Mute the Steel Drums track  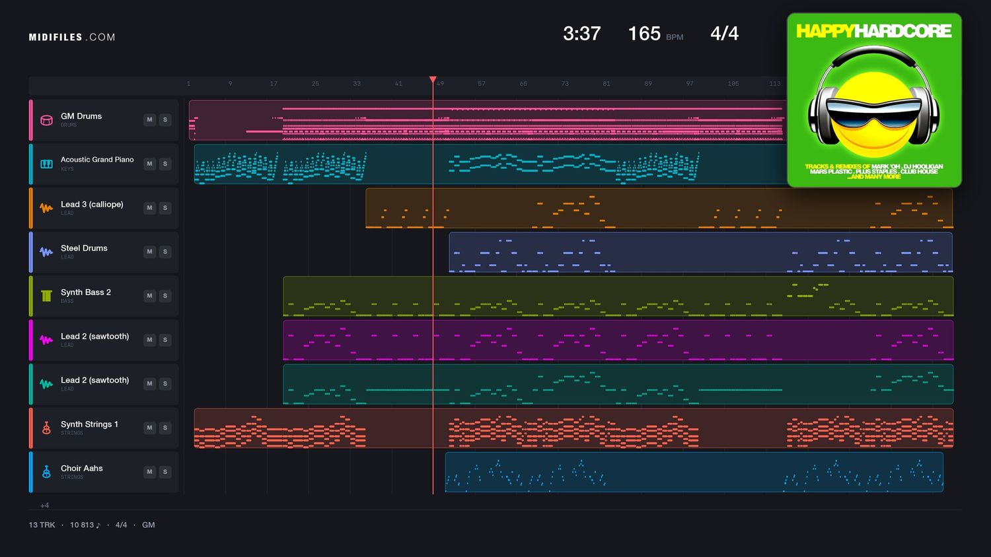150,252
